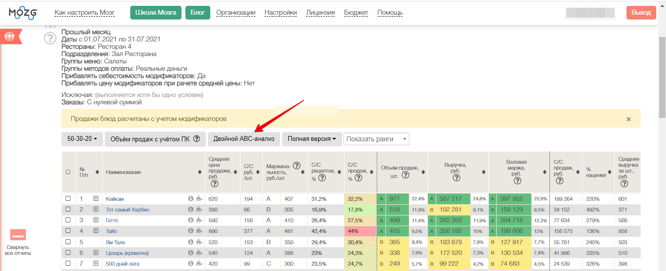Screen dimensions: 666x271
Task: Click the info icon in the Кейкам row
Action: (191, 199)
